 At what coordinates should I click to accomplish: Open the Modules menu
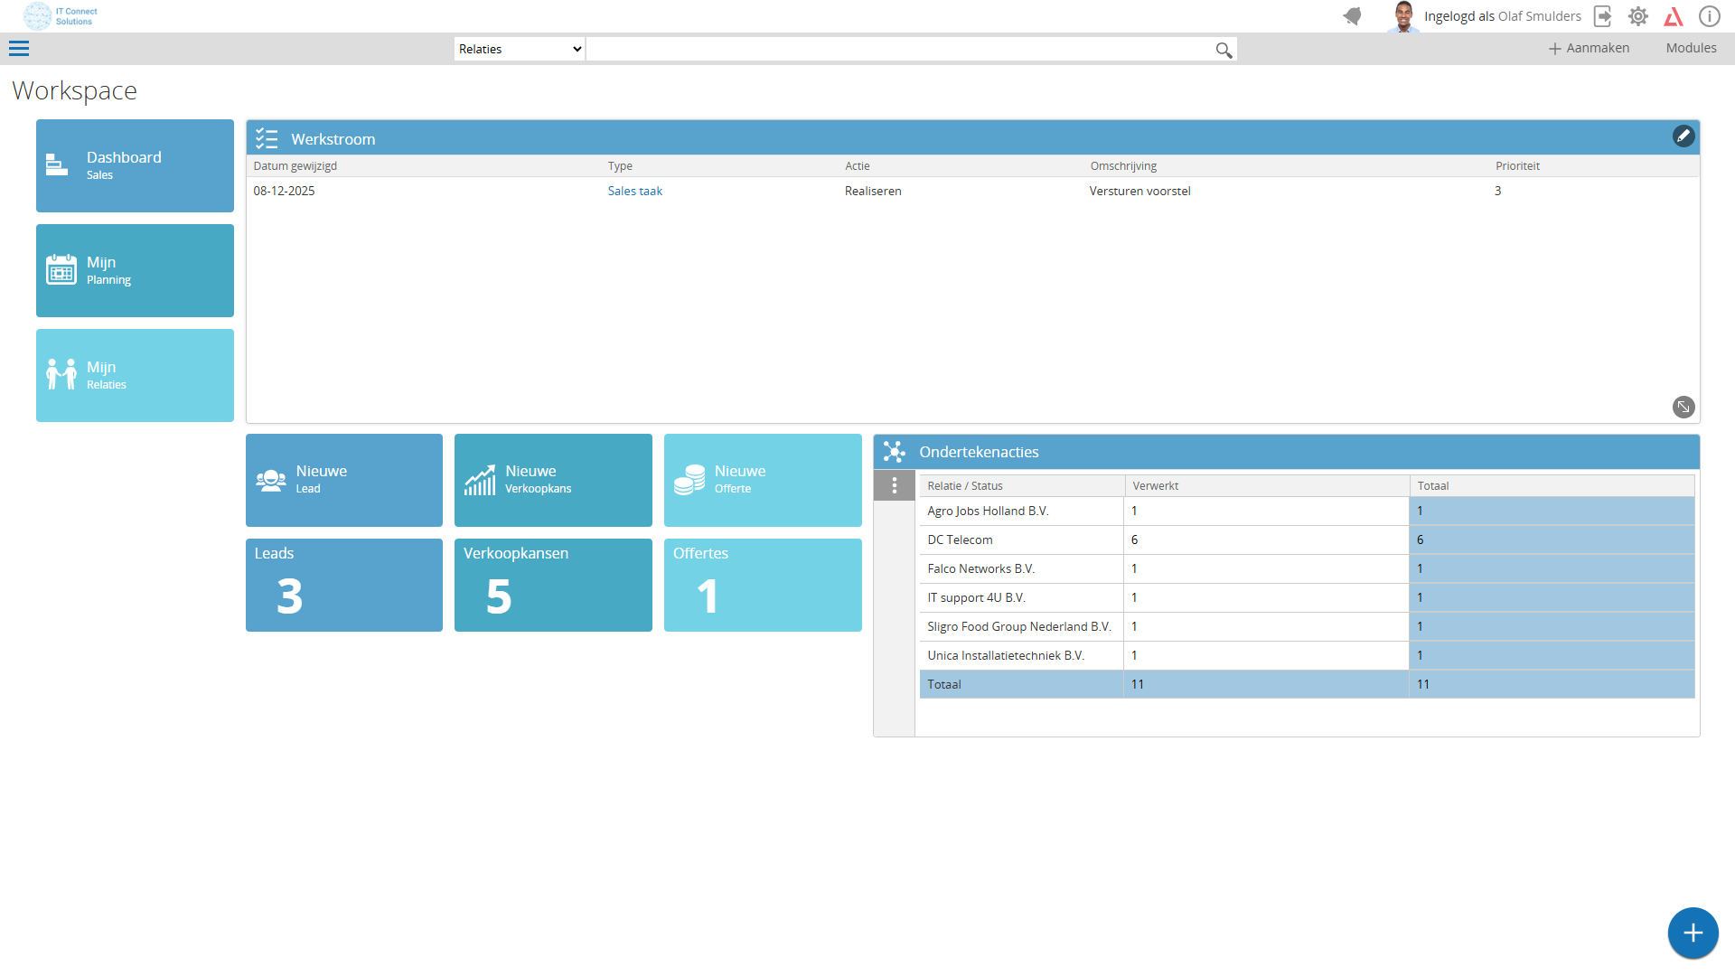point(1691,48)
